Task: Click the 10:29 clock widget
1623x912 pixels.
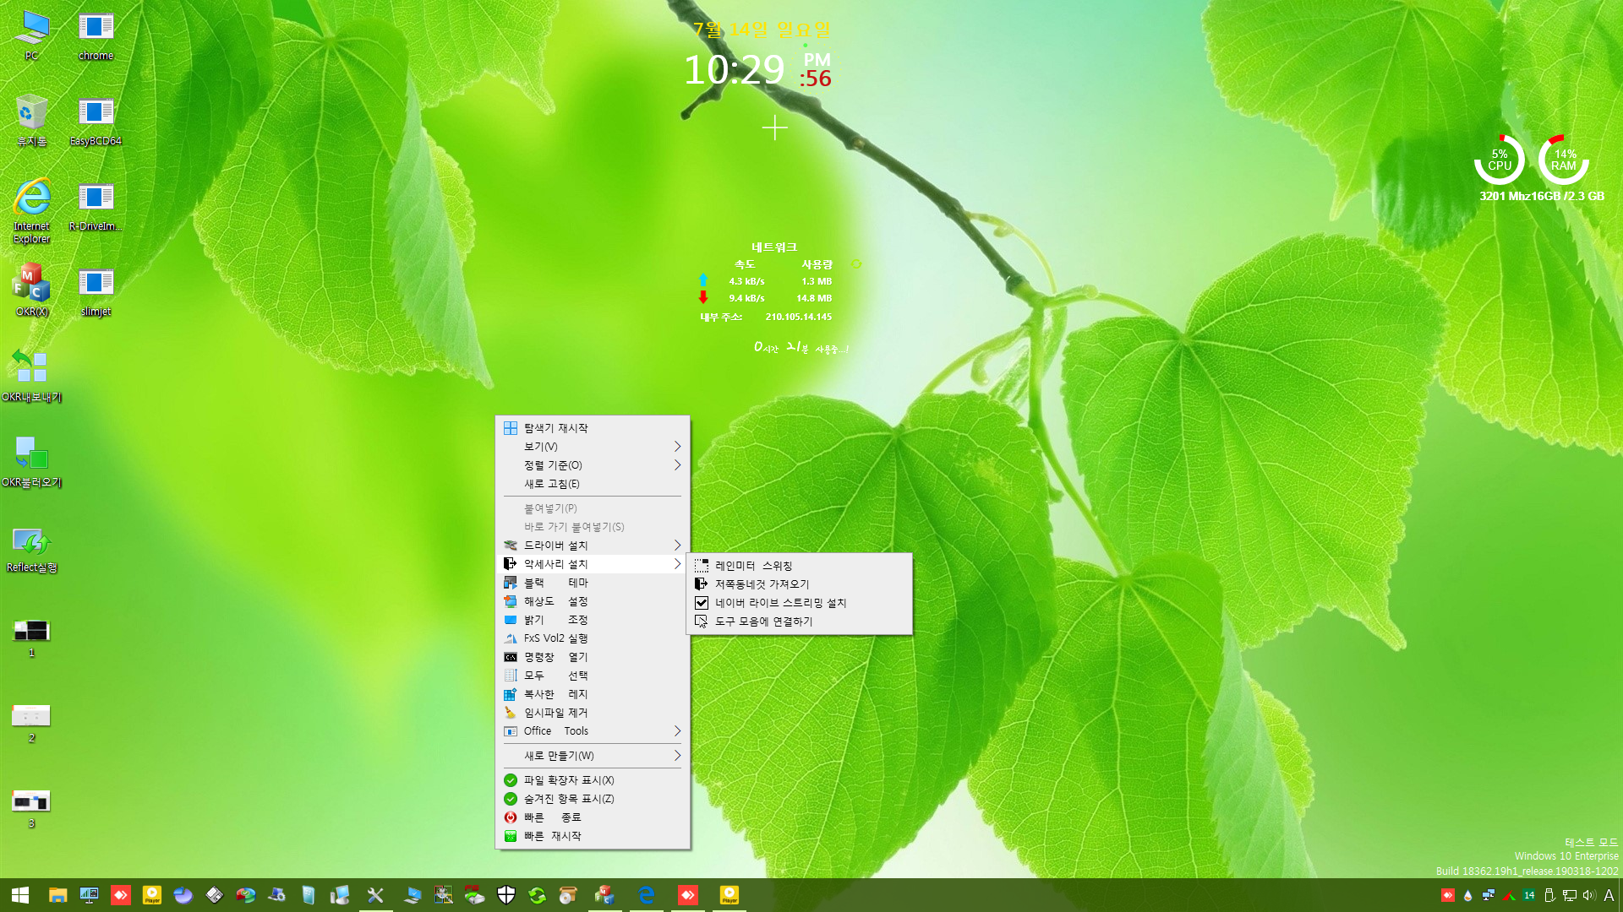Action: (x=734, y=69)
